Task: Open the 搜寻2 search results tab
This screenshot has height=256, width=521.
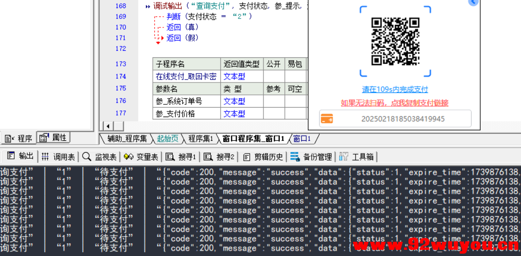Action: (x=219, y=156)
